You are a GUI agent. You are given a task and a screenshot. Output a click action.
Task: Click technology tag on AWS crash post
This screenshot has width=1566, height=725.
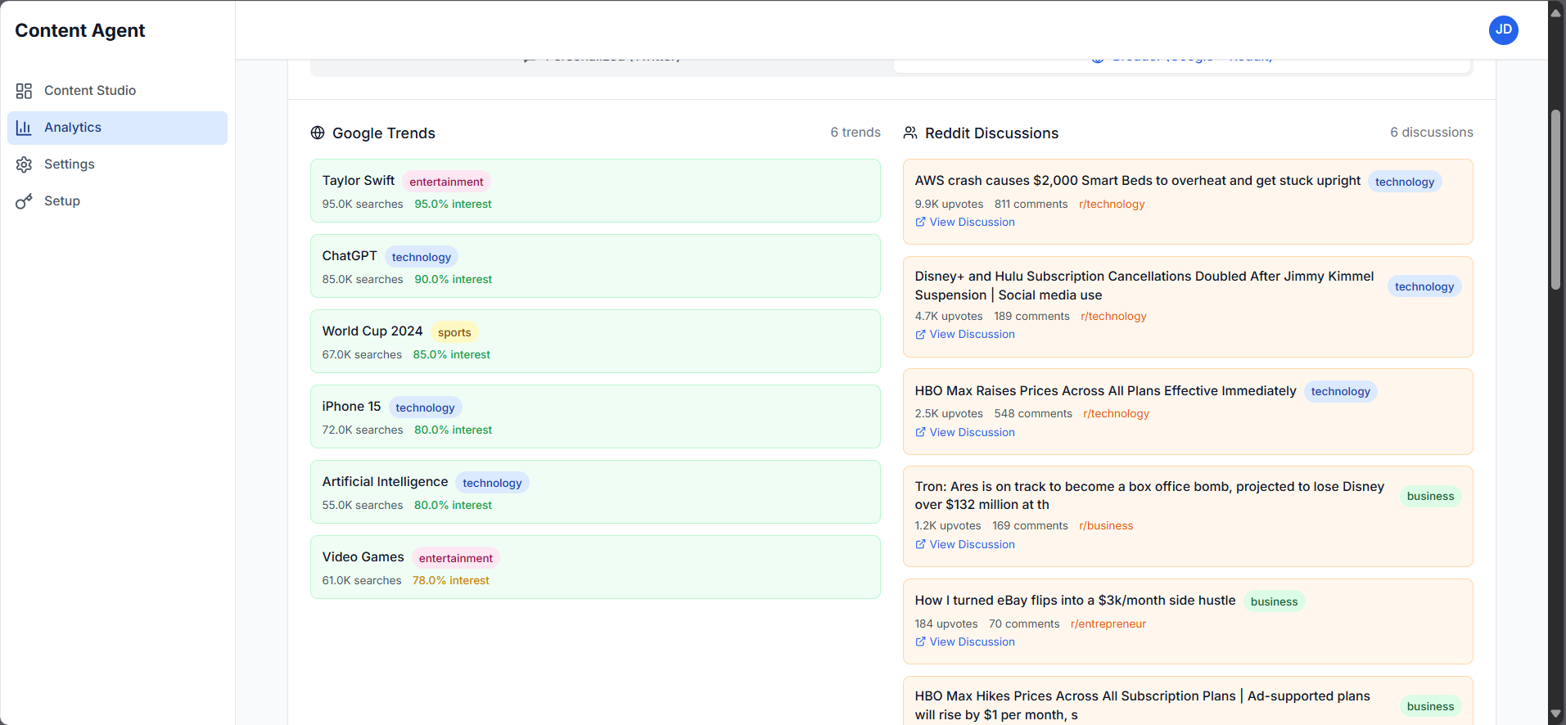(1405, 182)
